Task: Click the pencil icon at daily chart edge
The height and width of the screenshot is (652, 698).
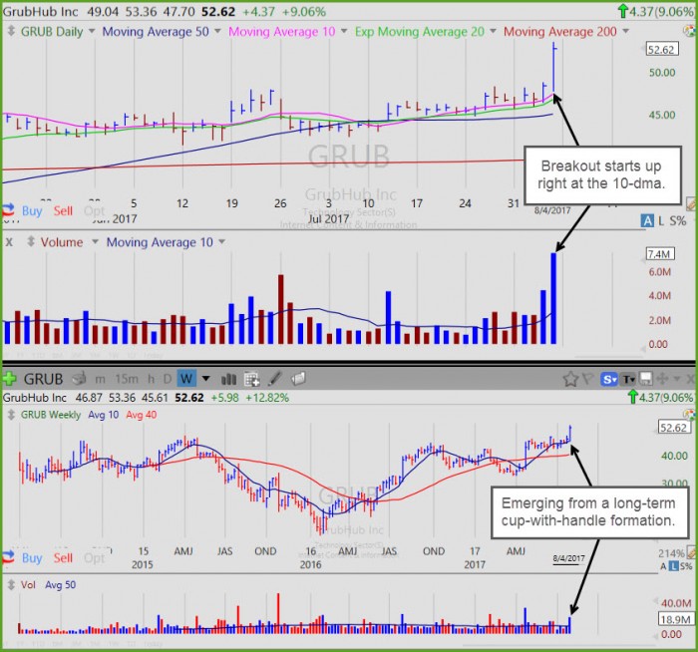Action: pyautogui.click(x=692, y=203)
